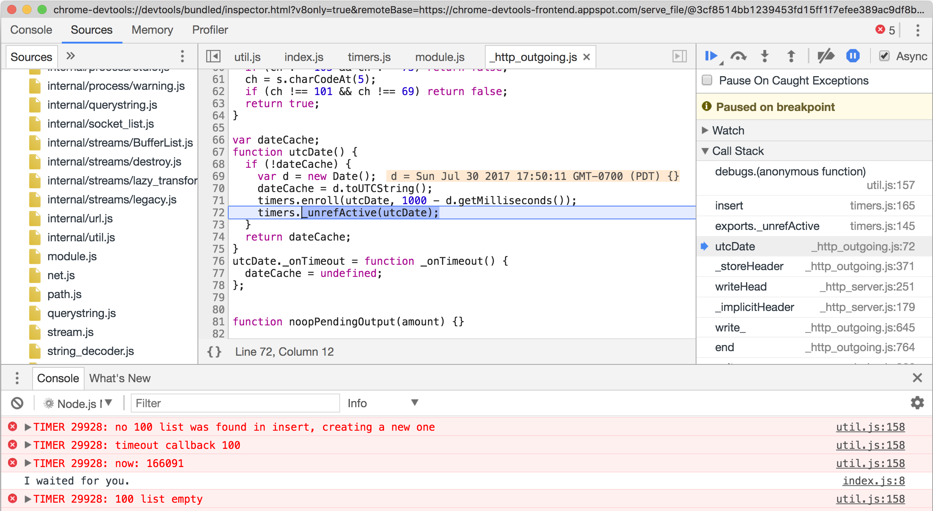933x511 pixels.
Task: Expand 'now: 166091' error message
Action: pos(28,463)
